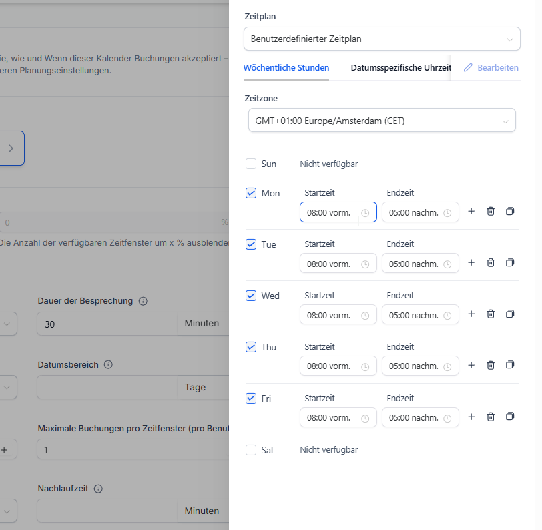Click the Bearbeiten edit link
This screenshot has height=530, width=542.
click(x=491, y=68)
